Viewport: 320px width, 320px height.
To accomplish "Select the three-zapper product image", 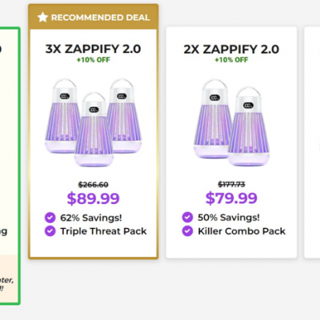I will point(93,122).
